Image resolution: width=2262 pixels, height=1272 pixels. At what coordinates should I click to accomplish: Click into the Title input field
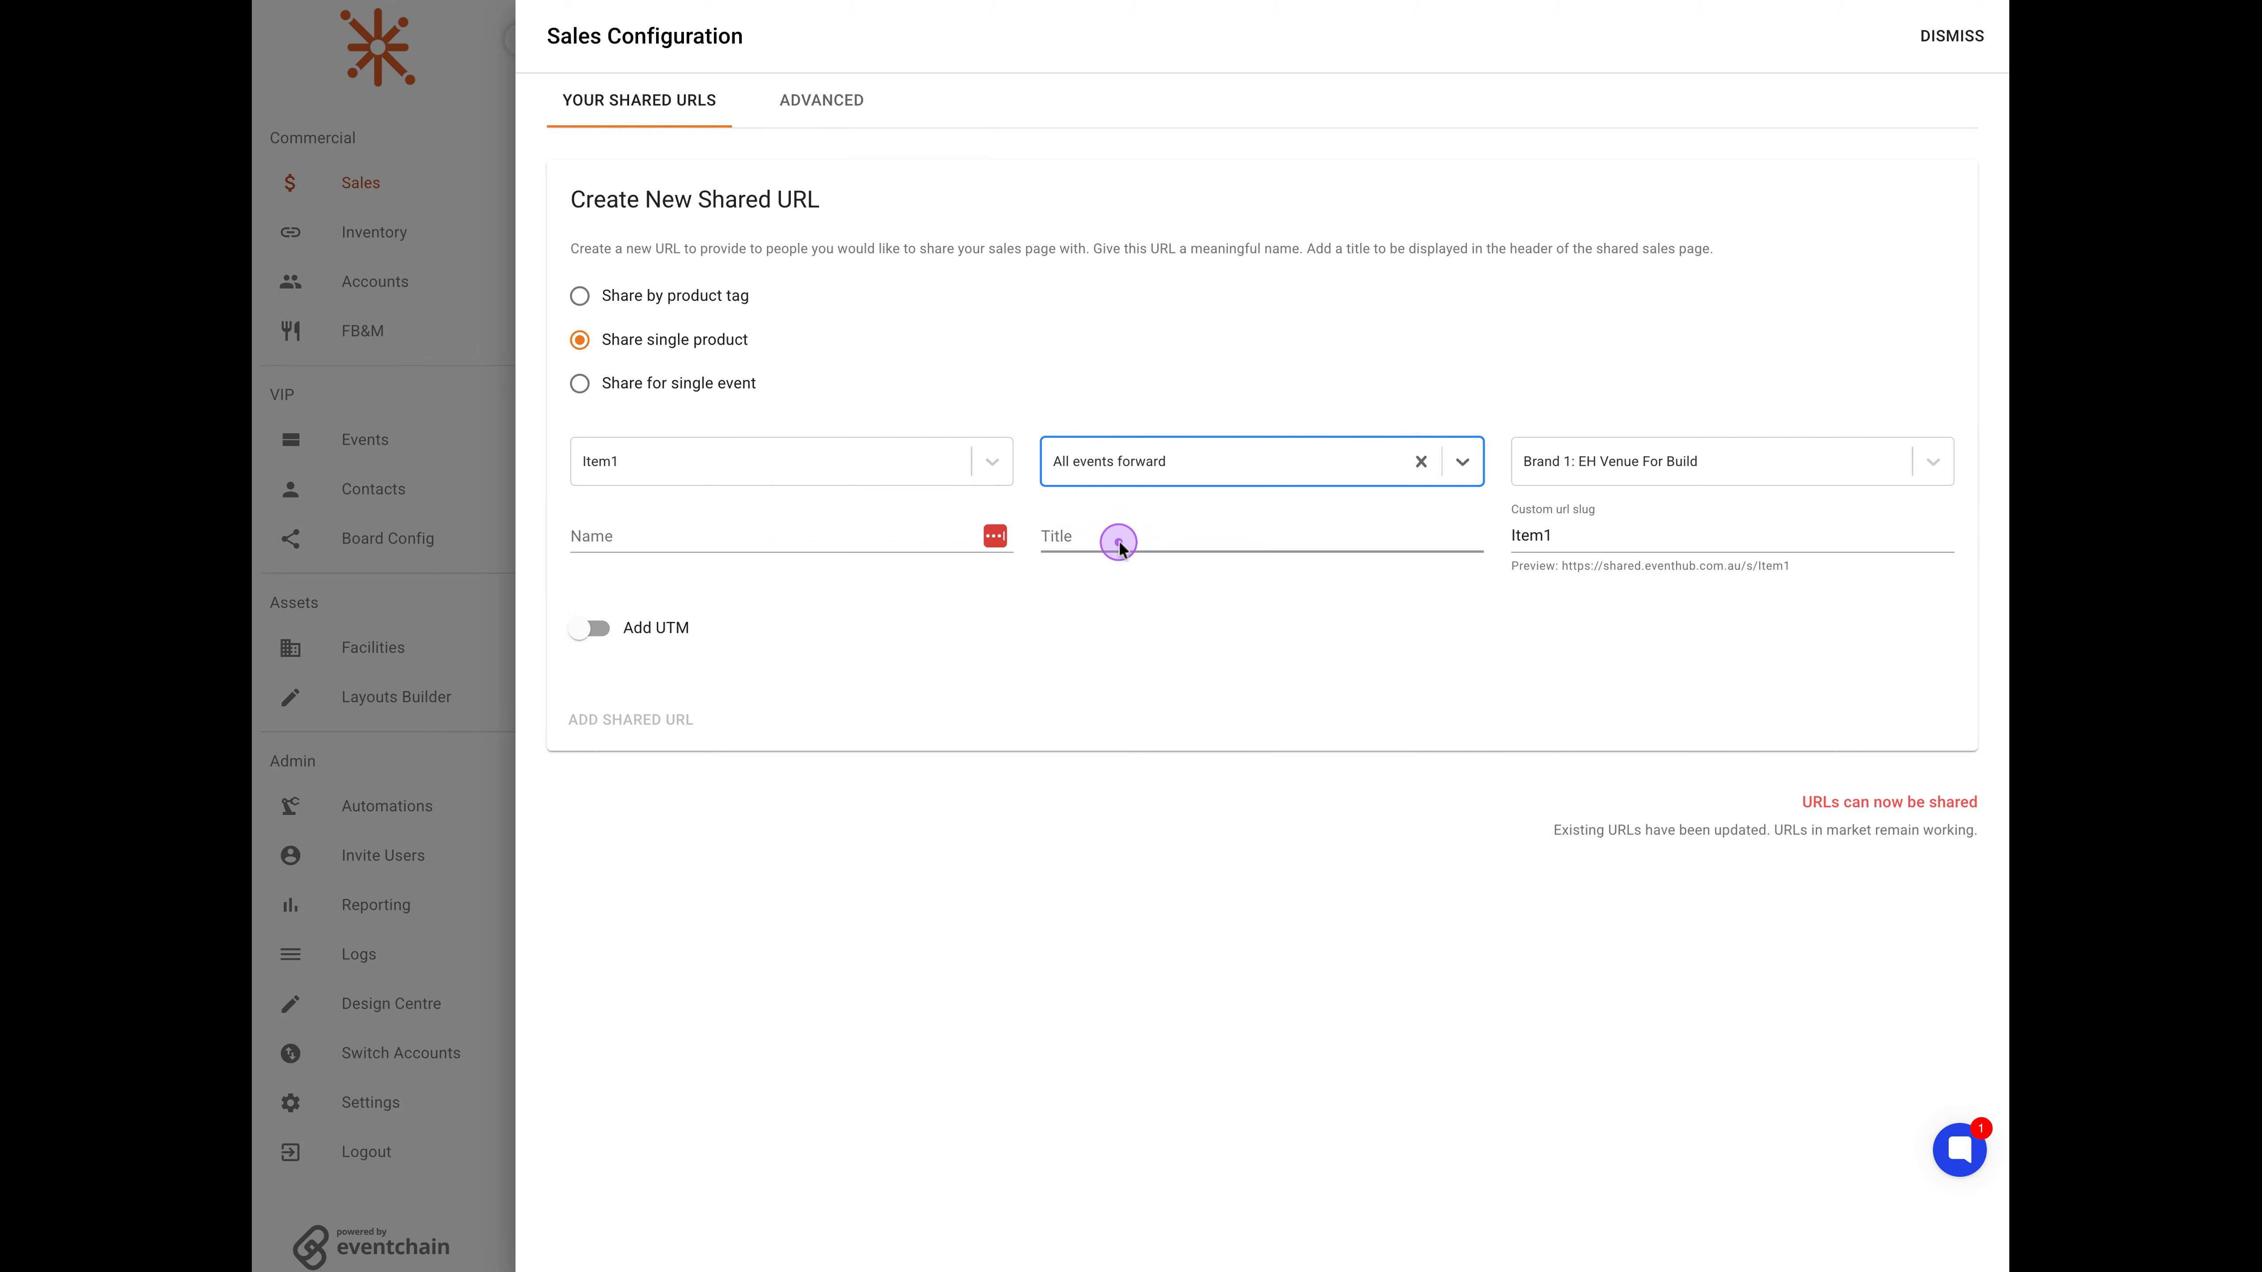(1262, 535)
